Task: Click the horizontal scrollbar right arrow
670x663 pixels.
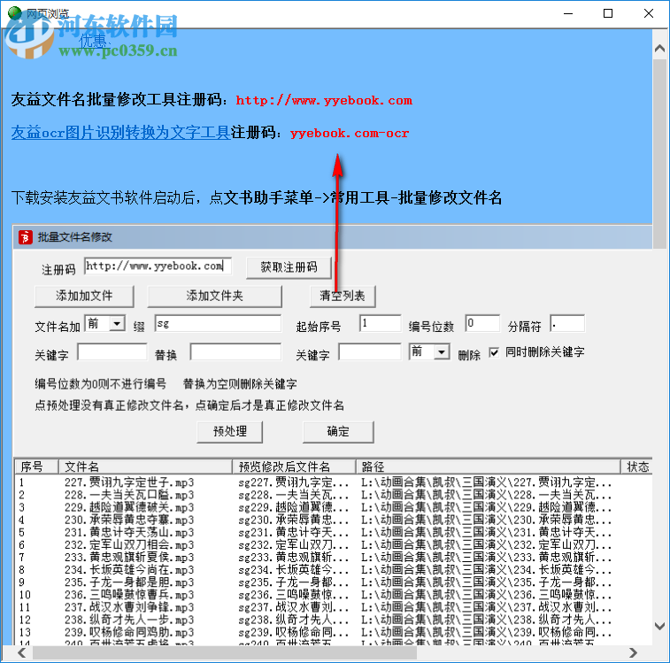Action: (633, 652)
